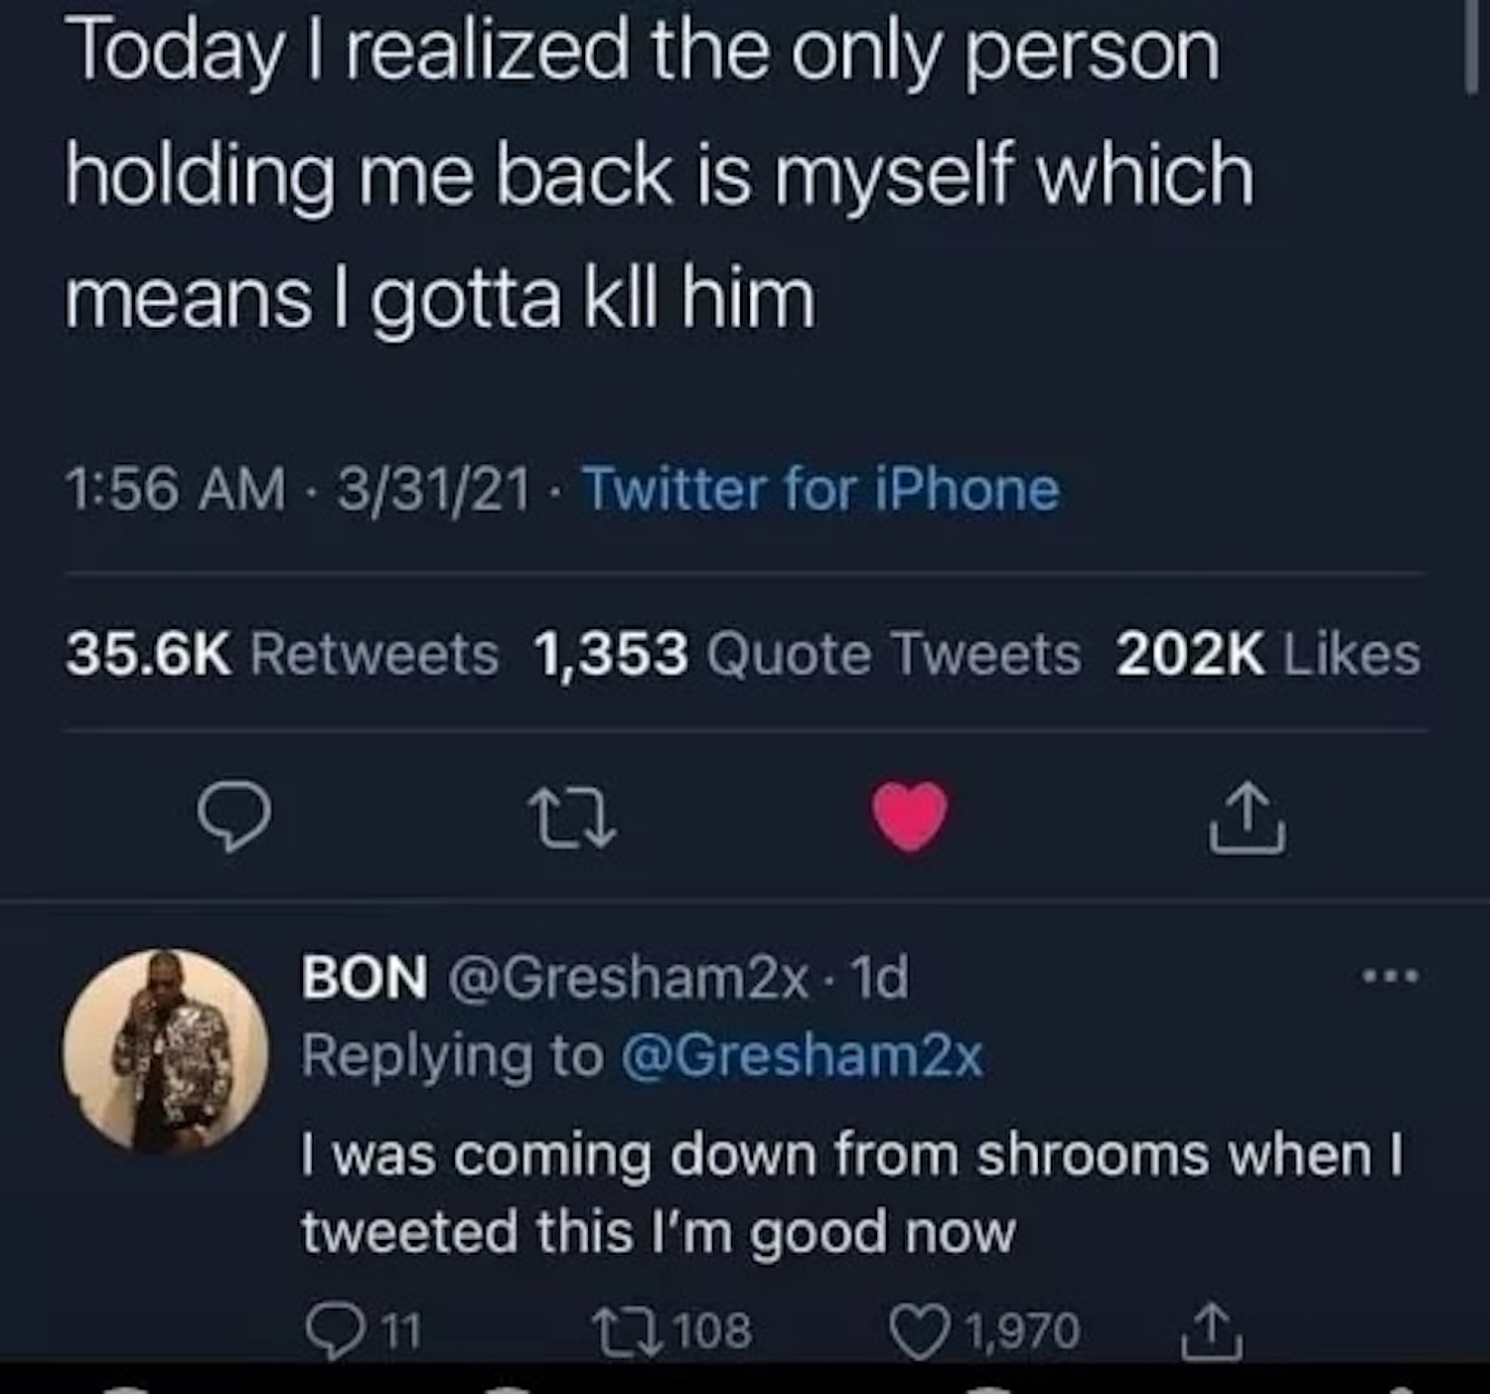View the 35.6K Retweets list
The width and height of the screenshot is (1490, 1394).
(x=282, y=655)
